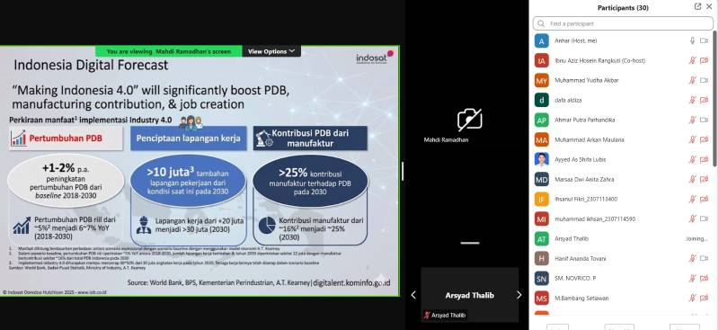
Task: Click the red MS avatar
Action: click(542, 298)
